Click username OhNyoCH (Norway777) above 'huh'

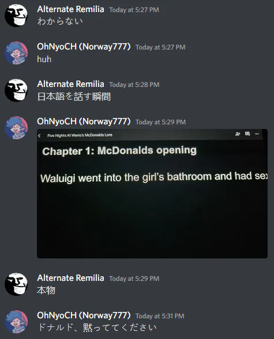pyautogui.click(x=84, y=47)
